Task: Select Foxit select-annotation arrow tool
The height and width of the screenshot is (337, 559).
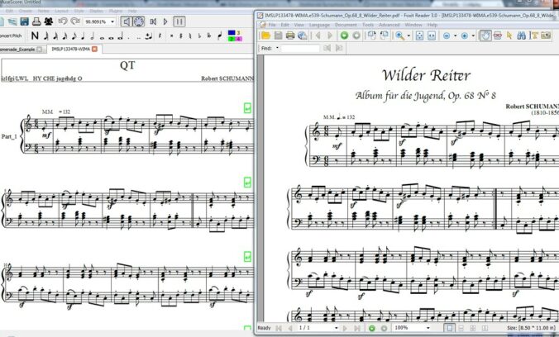Action: pos(509,36)
